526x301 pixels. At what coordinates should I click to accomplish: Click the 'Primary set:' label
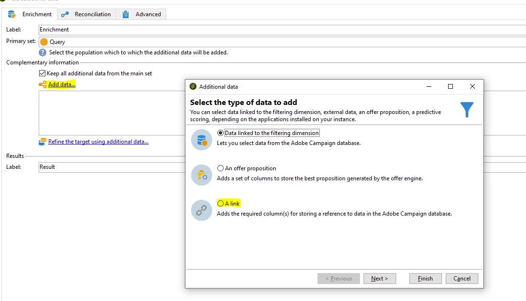(x=21, y=41)
